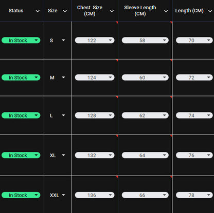Expand the size XL dropdown arrow
The width and height of the screenshot is (214, 213).
63,155
